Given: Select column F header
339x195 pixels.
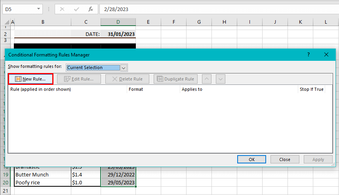Looking at the screenshot, I should click(173, 22).
